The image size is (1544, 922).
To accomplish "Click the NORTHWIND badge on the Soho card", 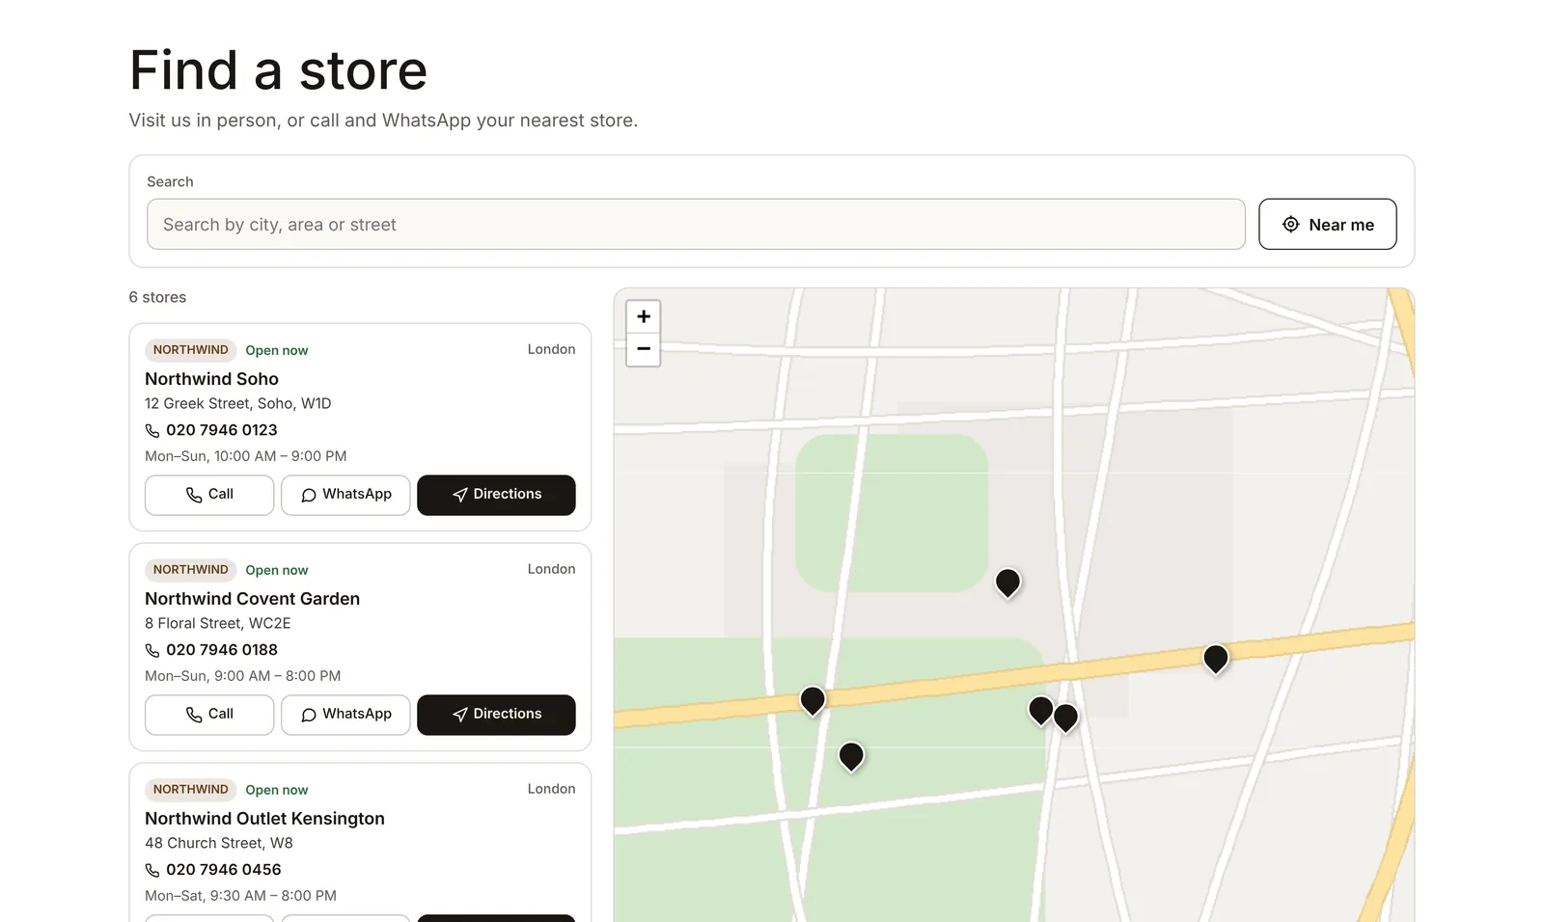I will point(191,350).
